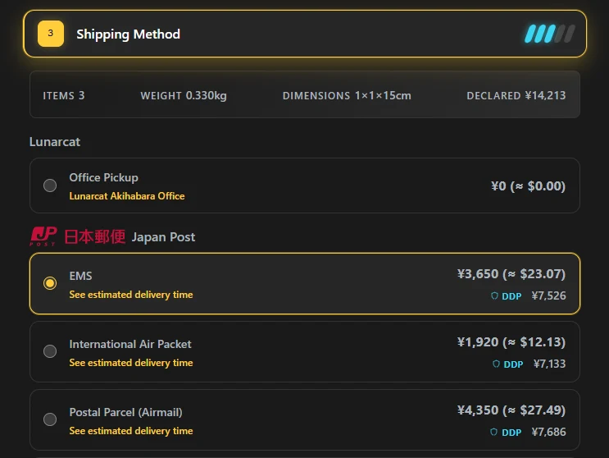Open the Lunarcat Akihabara Office link
The width and height of the screenshot is (609, 458).
point(126,196)
